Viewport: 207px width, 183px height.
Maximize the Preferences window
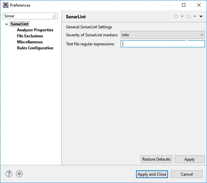pyautogui.click(x=184, y=5)
